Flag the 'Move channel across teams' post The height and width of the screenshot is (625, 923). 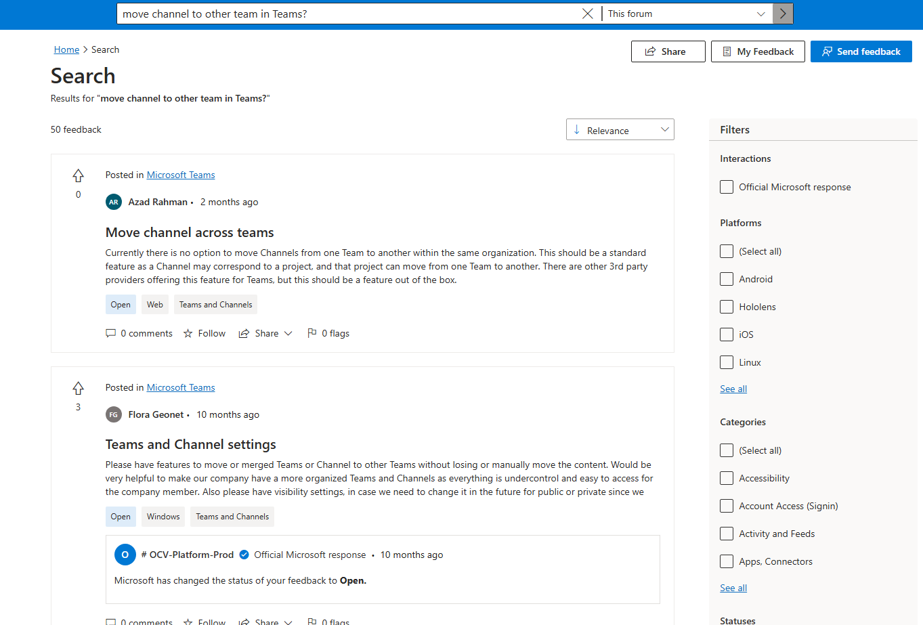(x=328, y=333)
